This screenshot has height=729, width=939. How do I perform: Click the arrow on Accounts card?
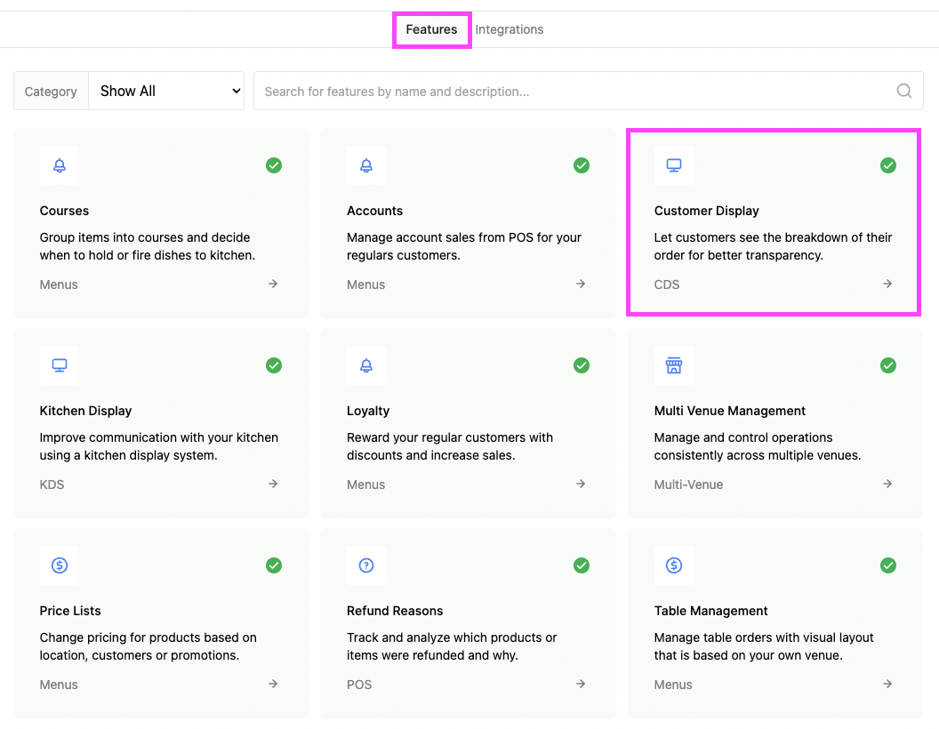coord(581,284)
